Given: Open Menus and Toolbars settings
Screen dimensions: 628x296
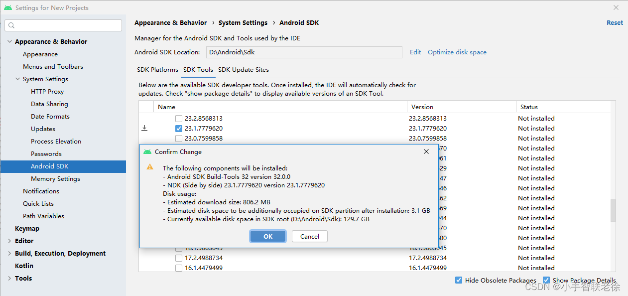Looking at the screenshot, I should coord(53,67).
